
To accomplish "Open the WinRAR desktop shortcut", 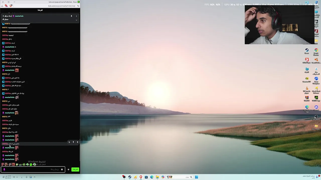I will [307, 98].
